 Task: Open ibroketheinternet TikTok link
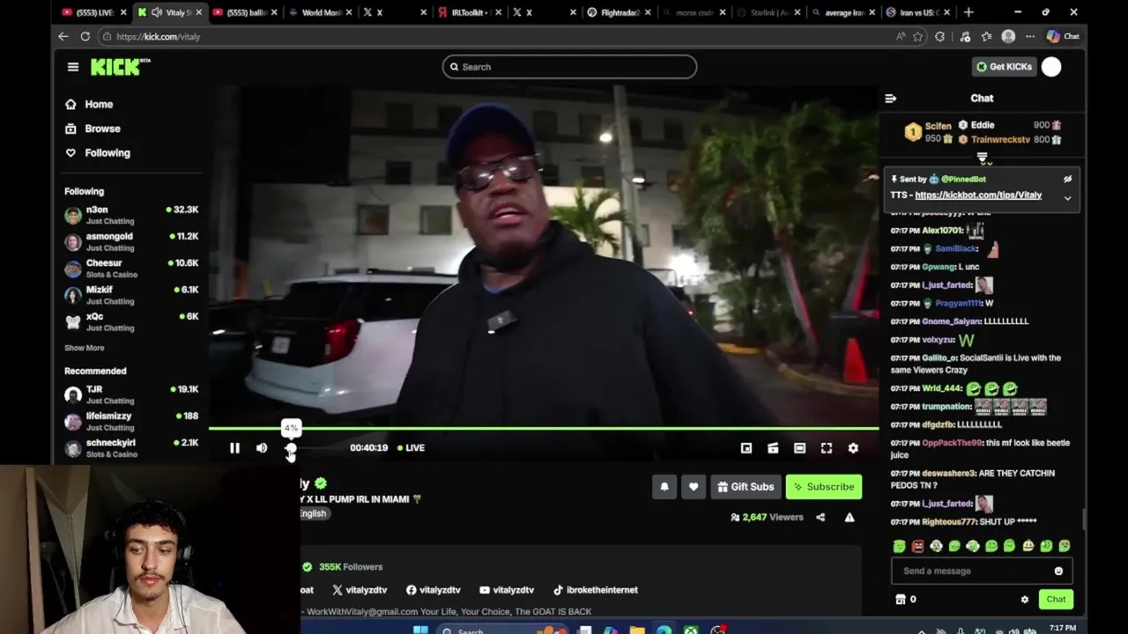tap(595, 590)
